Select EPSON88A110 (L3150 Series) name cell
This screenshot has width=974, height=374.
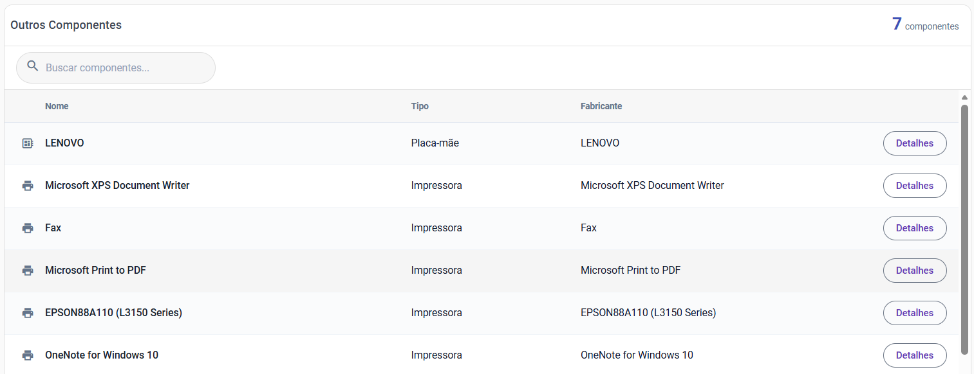(x=113, y=313)
